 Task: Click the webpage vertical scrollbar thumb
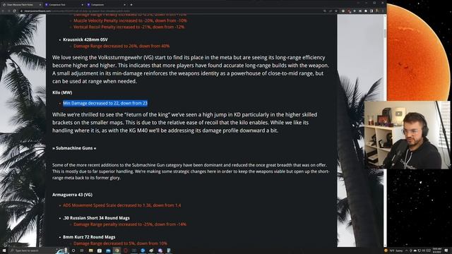[385, 33]
